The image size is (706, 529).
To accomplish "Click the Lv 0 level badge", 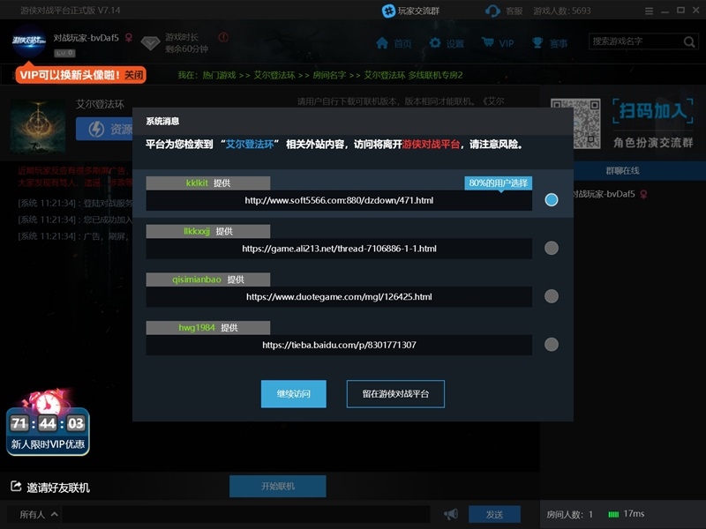I will [64, 53].
